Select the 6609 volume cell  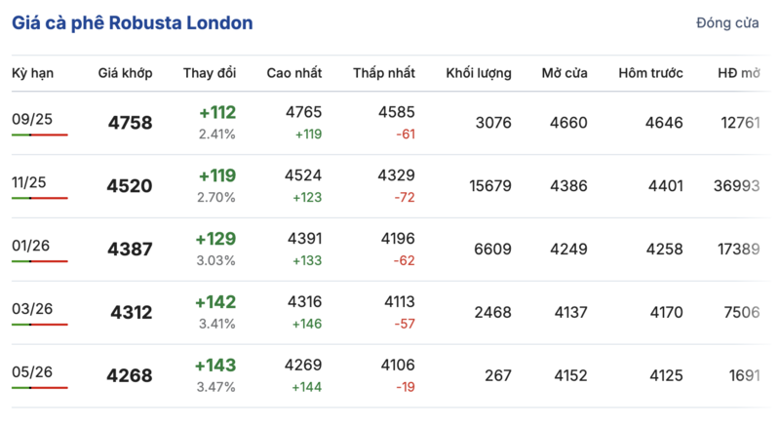(492, 250)
